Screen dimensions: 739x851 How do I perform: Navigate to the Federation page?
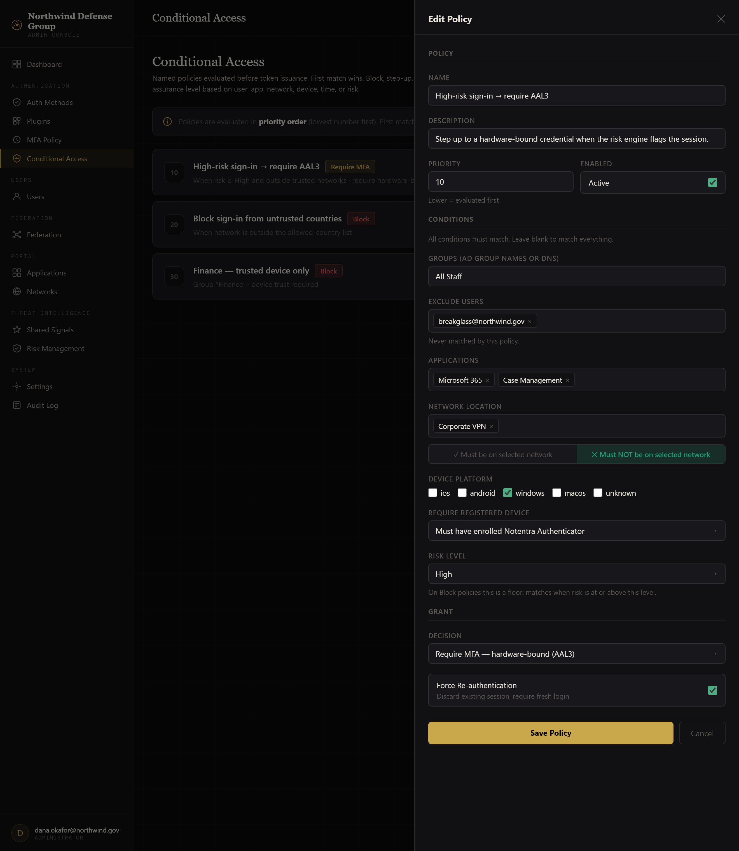tap(67, 235)
